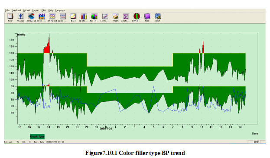The height and width of the screenshot is (158, 270).
Task: Open the Histogram chart icon
Action: click(x=84, y=18)
